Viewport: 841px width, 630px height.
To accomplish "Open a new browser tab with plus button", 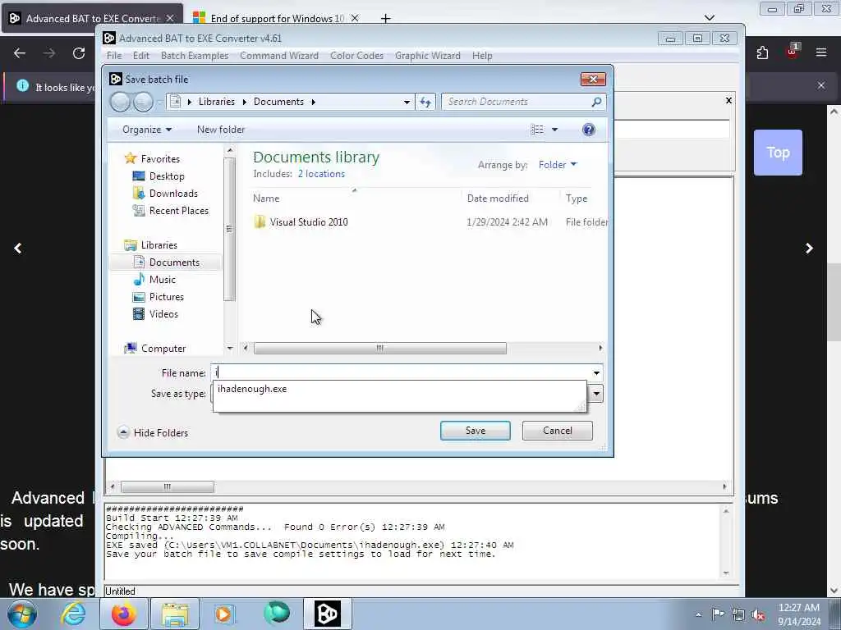I will pos(385,18).
